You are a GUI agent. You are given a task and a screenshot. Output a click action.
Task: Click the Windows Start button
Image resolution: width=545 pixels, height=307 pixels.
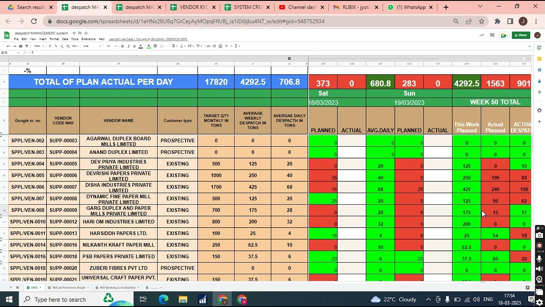(9, 299)
